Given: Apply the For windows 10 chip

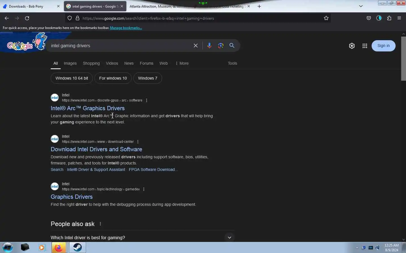Looking at the screenshot, I should point(113,78).
